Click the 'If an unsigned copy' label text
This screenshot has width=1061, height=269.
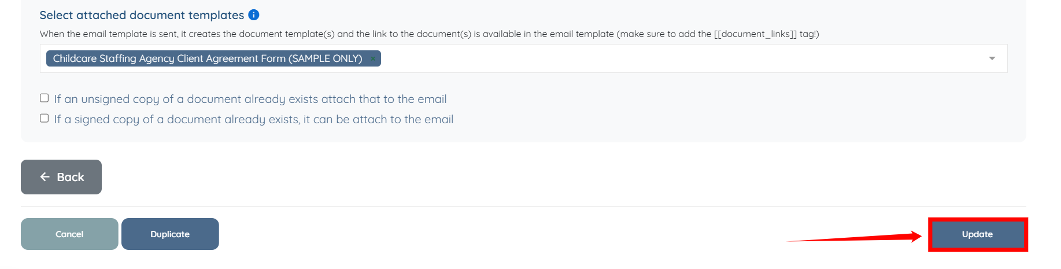250,99
